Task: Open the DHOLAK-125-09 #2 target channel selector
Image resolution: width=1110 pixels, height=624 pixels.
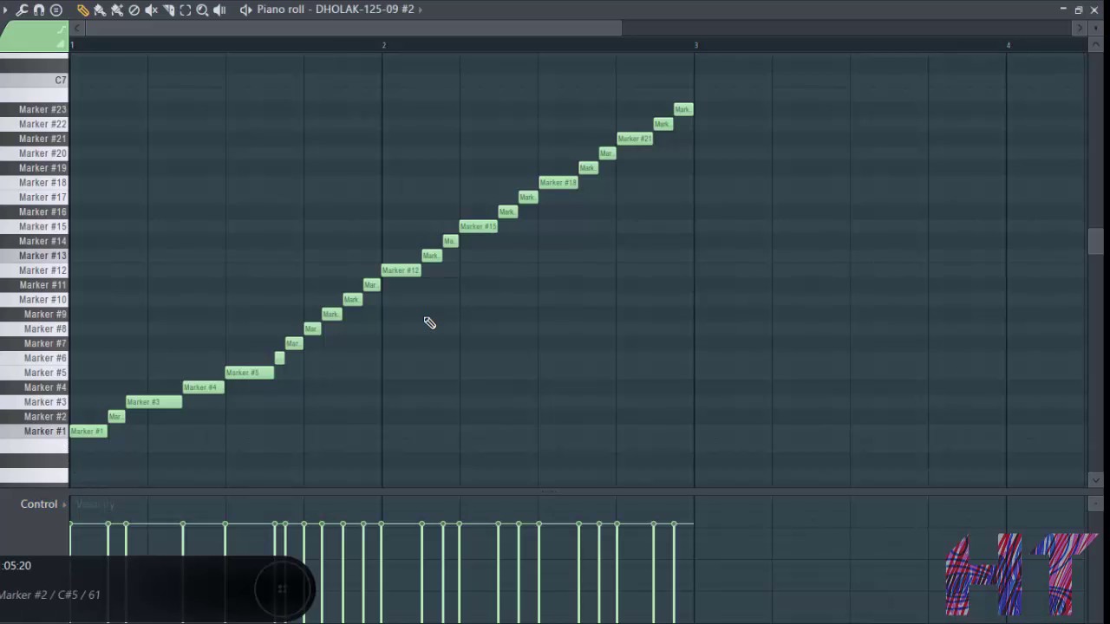Action: coord(365,10)
